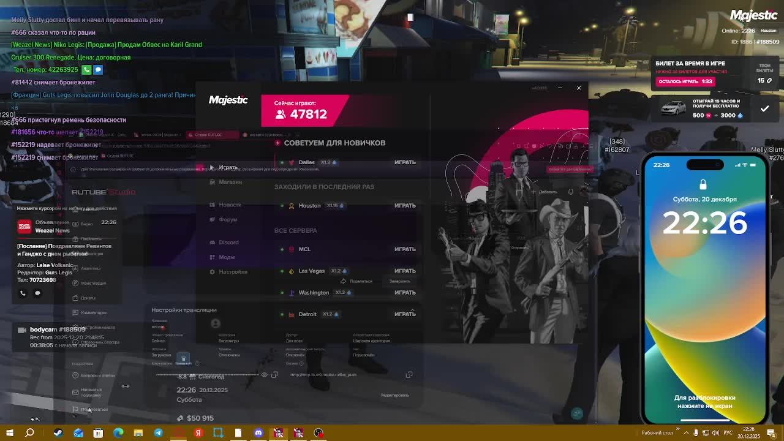
Task: Click ИГРАТЬ next to the Washington server
Action: (405, 293)
